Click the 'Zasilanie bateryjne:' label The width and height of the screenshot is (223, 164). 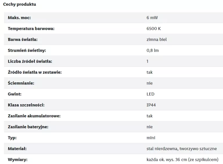tap(28, 127)
